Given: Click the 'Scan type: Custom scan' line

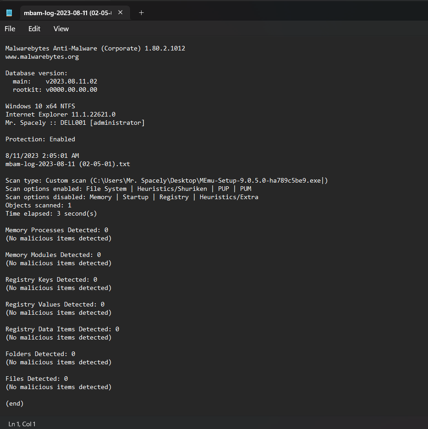Looking at the screenshot, I should tap(166, 181).
